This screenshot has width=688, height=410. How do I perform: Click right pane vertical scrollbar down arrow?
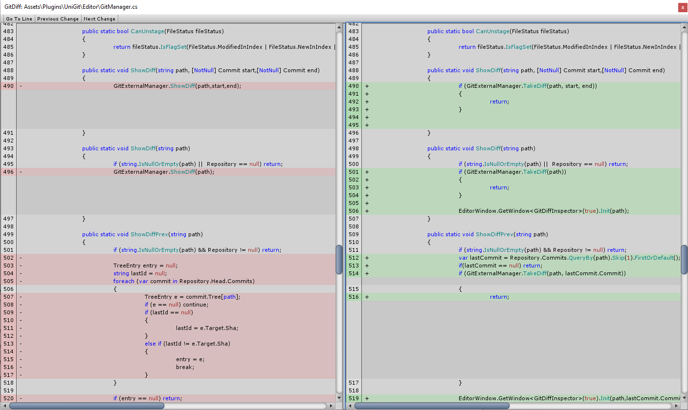click(x=685, y=397)
